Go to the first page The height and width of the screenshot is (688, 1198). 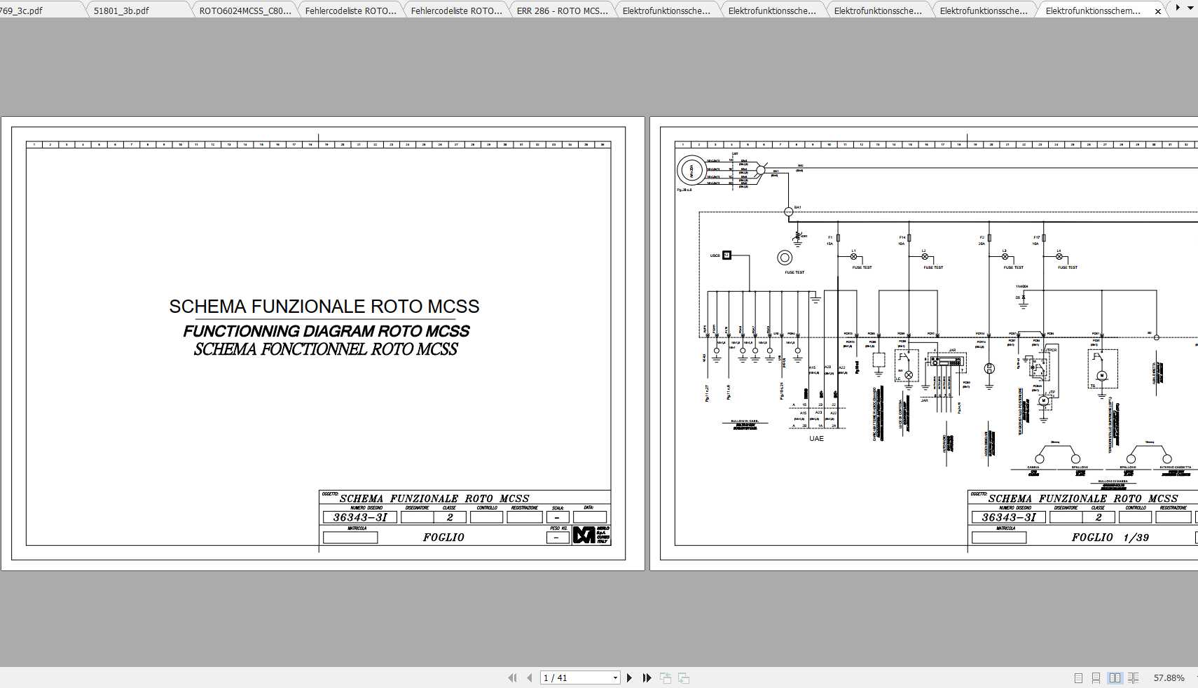pyautogui.click(x=512, y=678)
